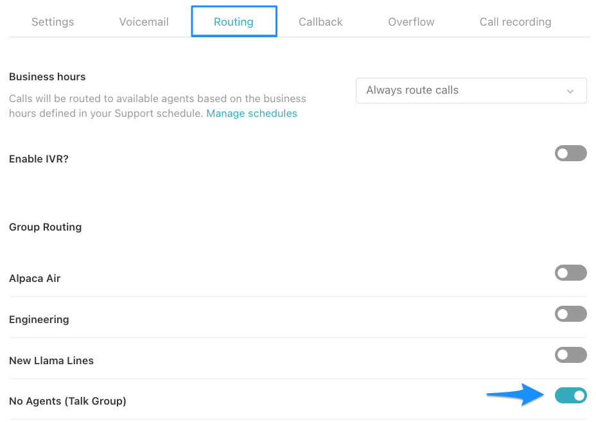This screenshot has height=422, width=596.
Task: Go to the Callback tab
Action: click(x=320, y=22)
